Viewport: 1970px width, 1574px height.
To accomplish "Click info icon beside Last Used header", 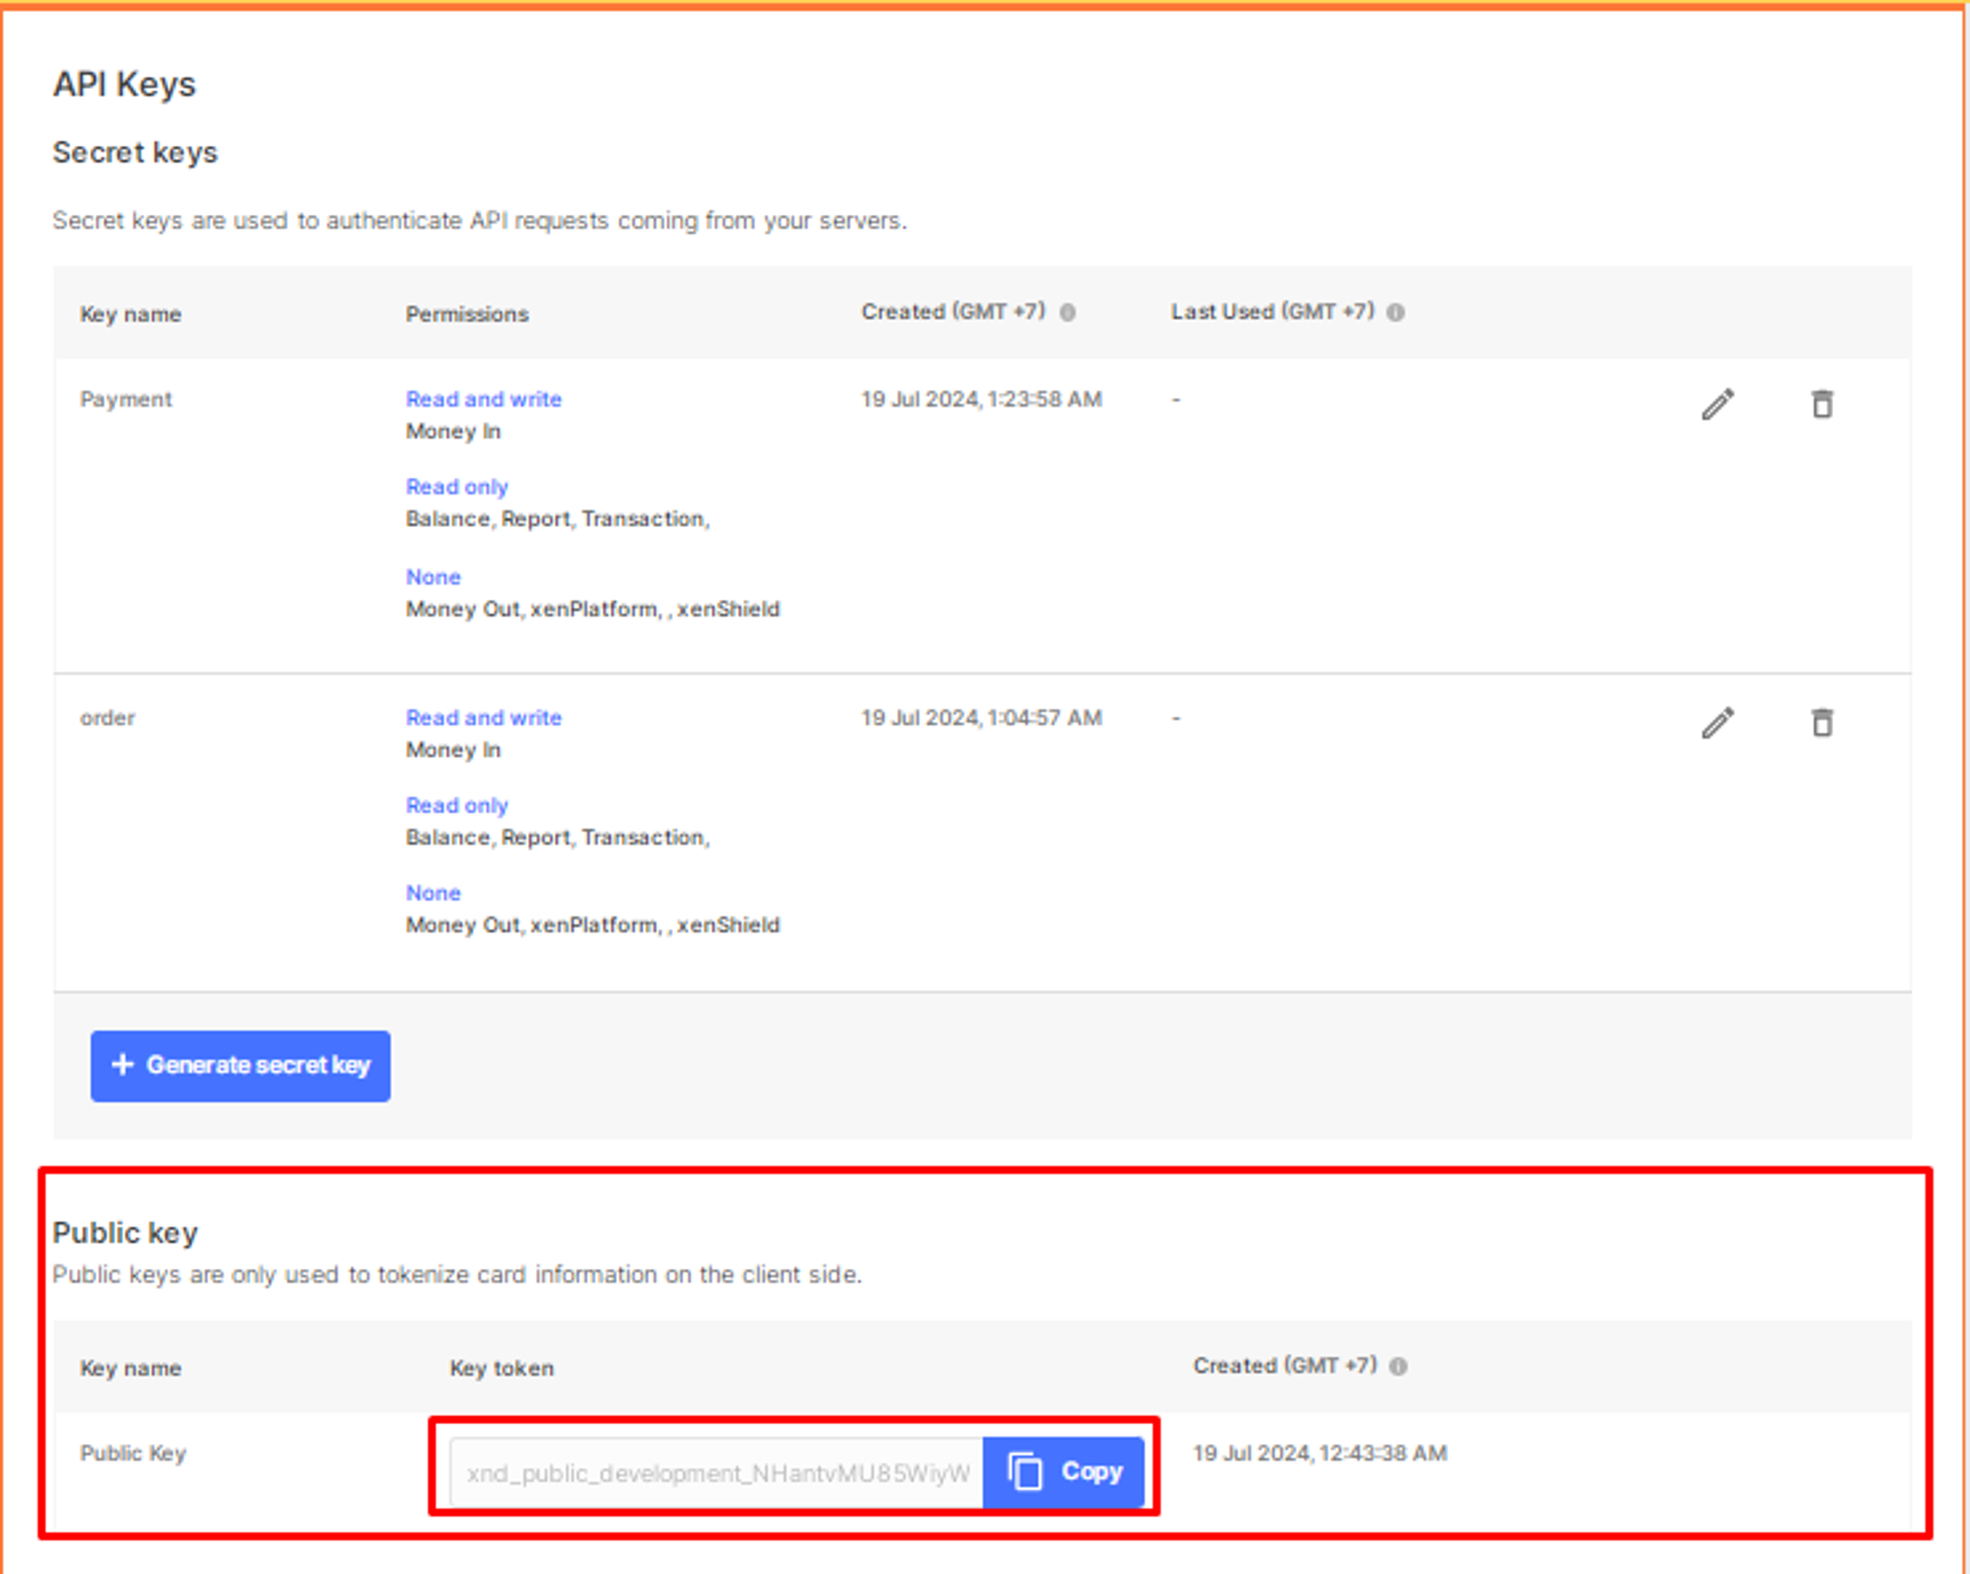I will click(1396, 312).
